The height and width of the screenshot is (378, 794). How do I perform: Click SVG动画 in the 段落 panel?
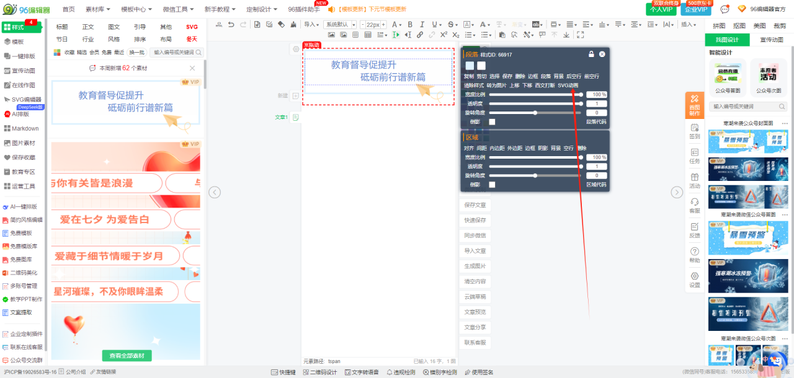568,86
